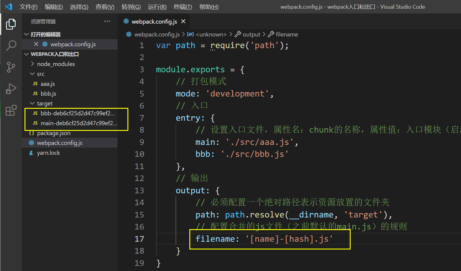Image resolution: width=461 pixels, height=271 pixels.
Task: Click line number 17 in the gutter
Action: (x=139, y=239)
